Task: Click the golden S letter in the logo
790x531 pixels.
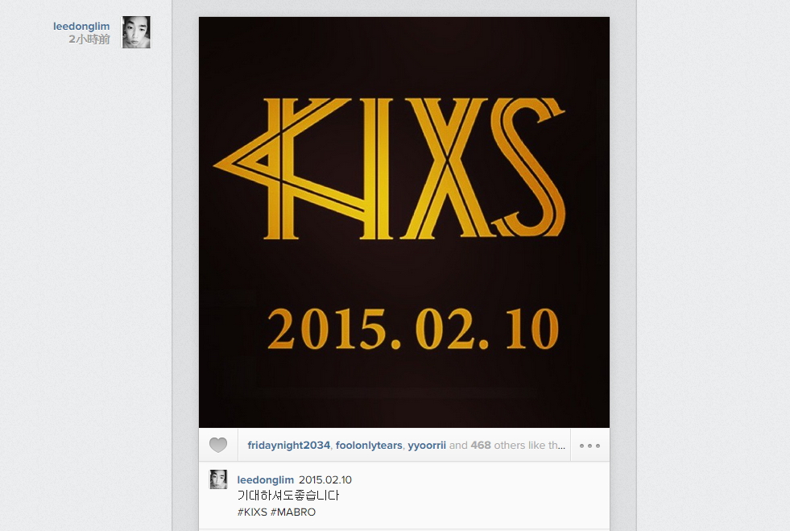Action: 528,168
